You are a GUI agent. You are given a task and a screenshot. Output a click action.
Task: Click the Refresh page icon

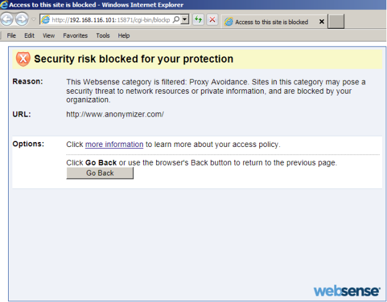pyautogui.click(x=198, y=20)
